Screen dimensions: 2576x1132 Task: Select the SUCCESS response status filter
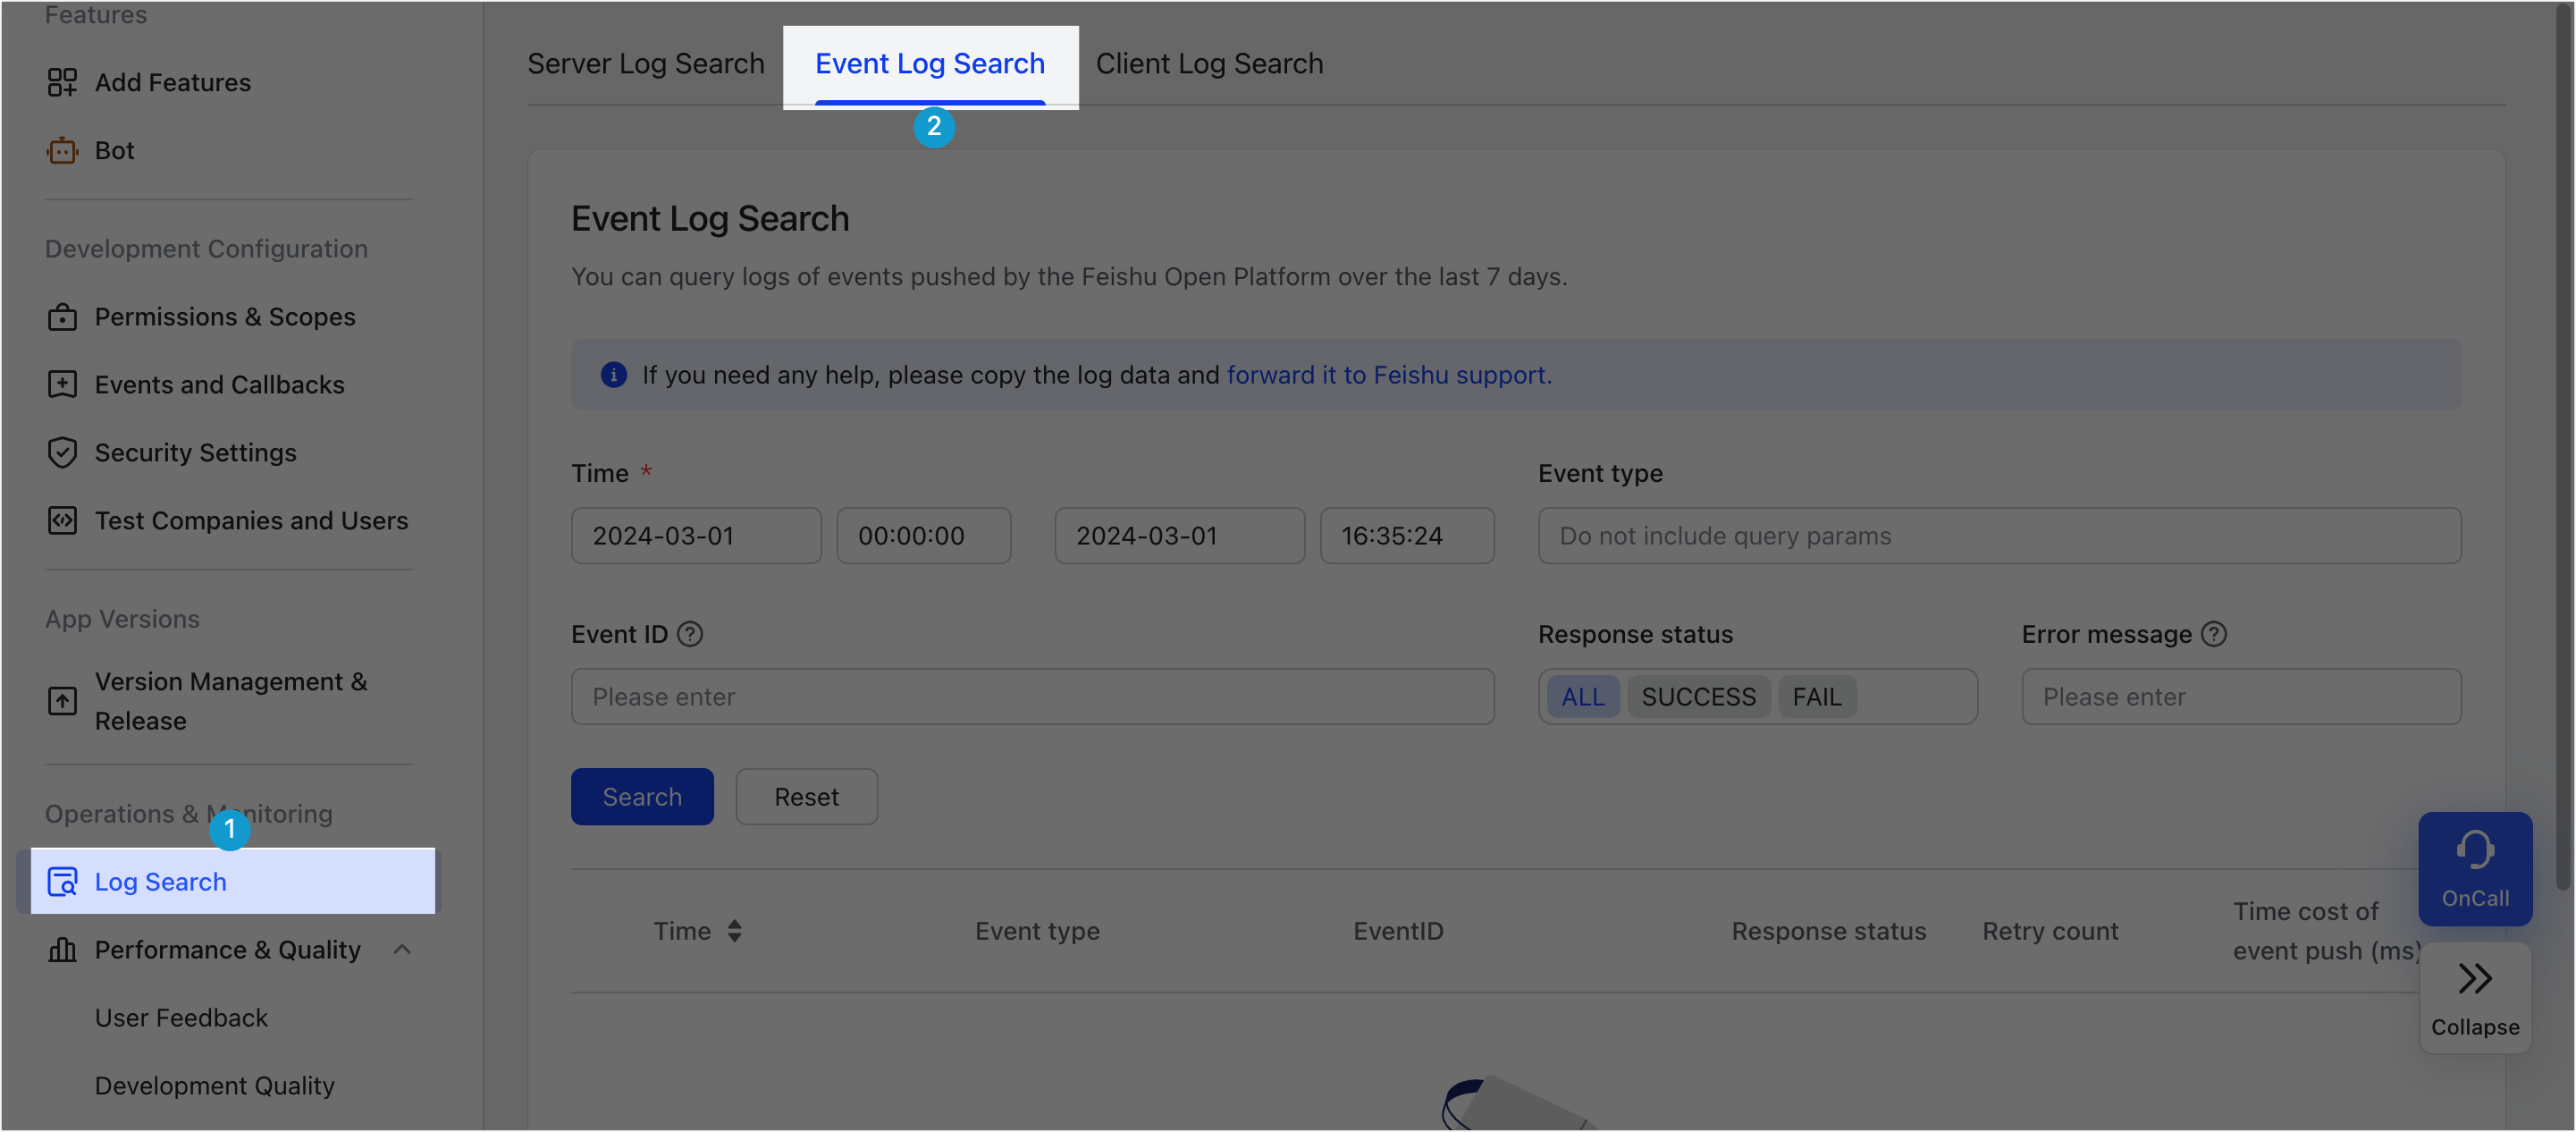pyautogui.click(x=1698, y=696)
